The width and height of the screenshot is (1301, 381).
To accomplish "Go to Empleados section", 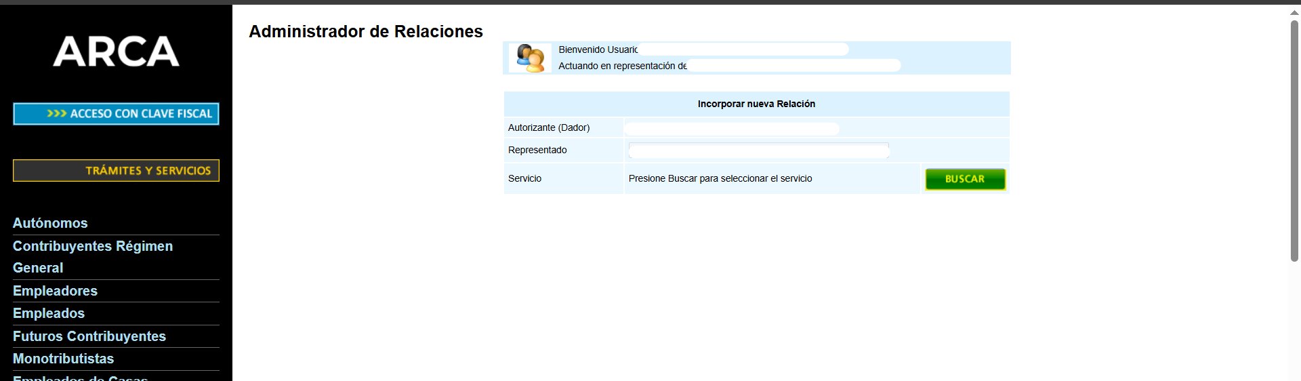I will click(49, 313).
